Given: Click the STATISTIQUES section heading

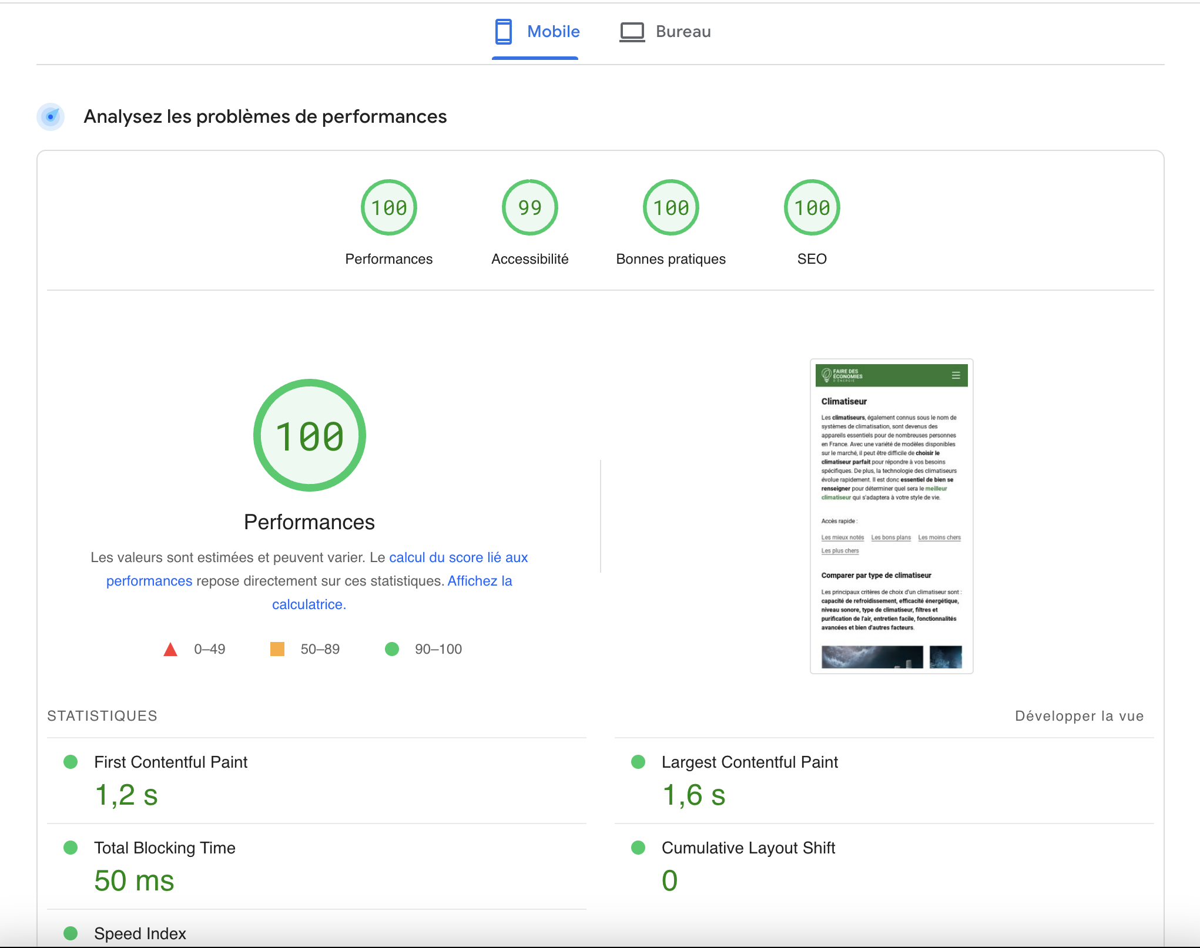Looking at the screenshot, I should pos(102,716).
